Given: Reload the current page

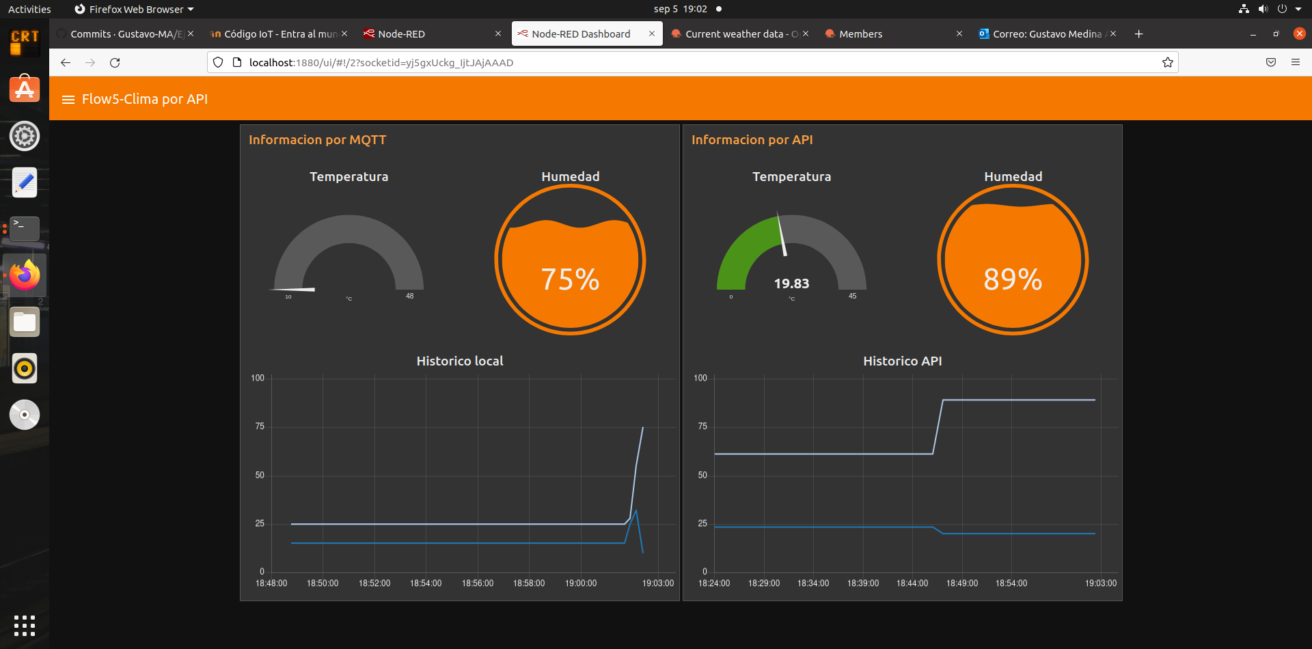Looking at the screenshot, I should coord(115,63).
